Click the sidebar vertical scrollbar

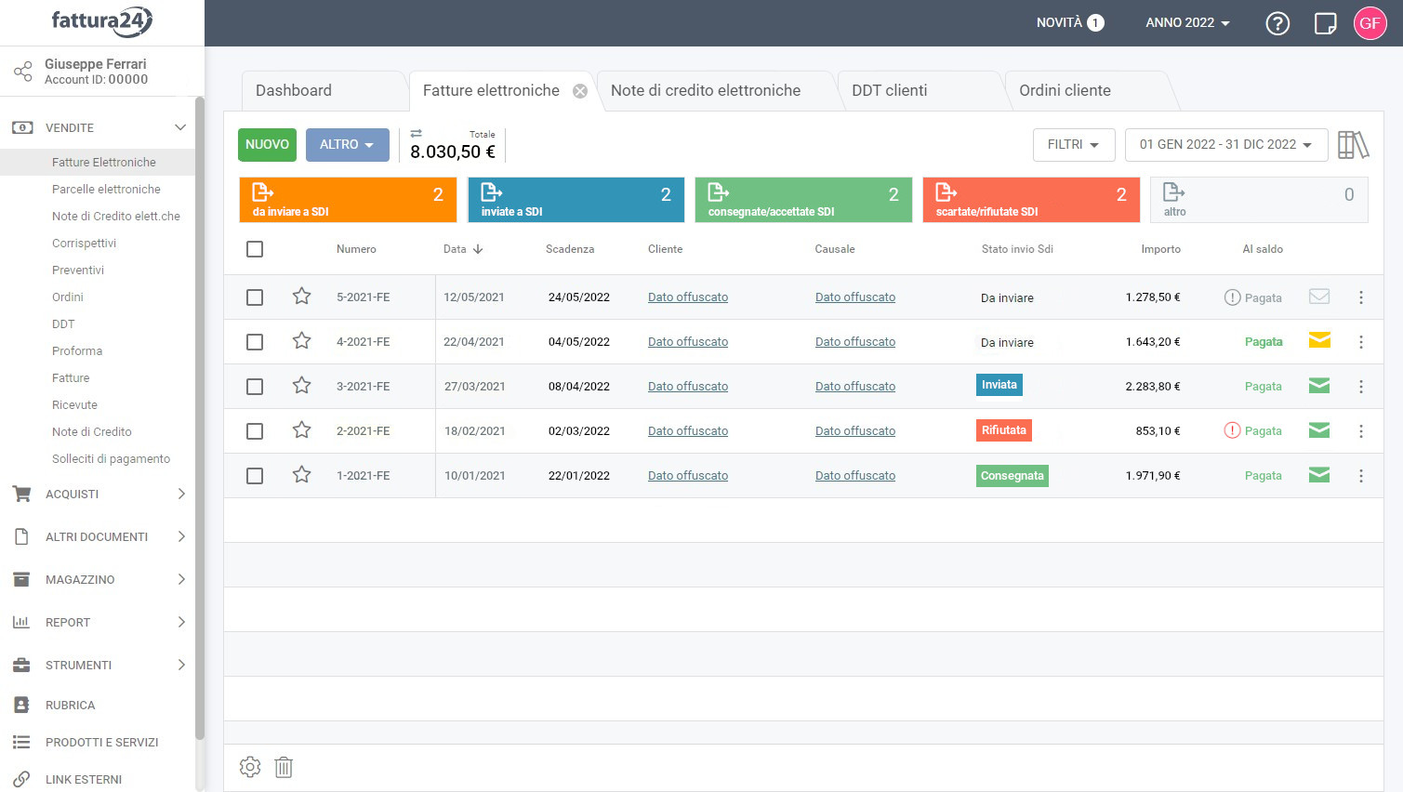200,418
